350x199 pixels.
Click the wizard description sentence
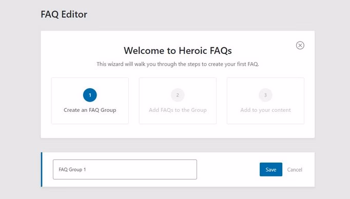pos(178,64)
